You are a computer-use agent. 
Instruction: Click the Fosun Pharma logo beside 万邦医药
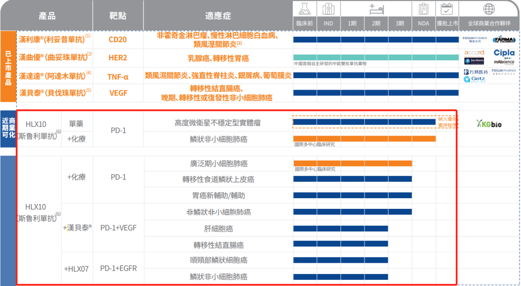pos(504,72)
